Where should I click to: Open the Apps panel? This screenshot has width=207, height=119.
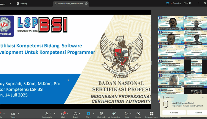pos(126,115)
